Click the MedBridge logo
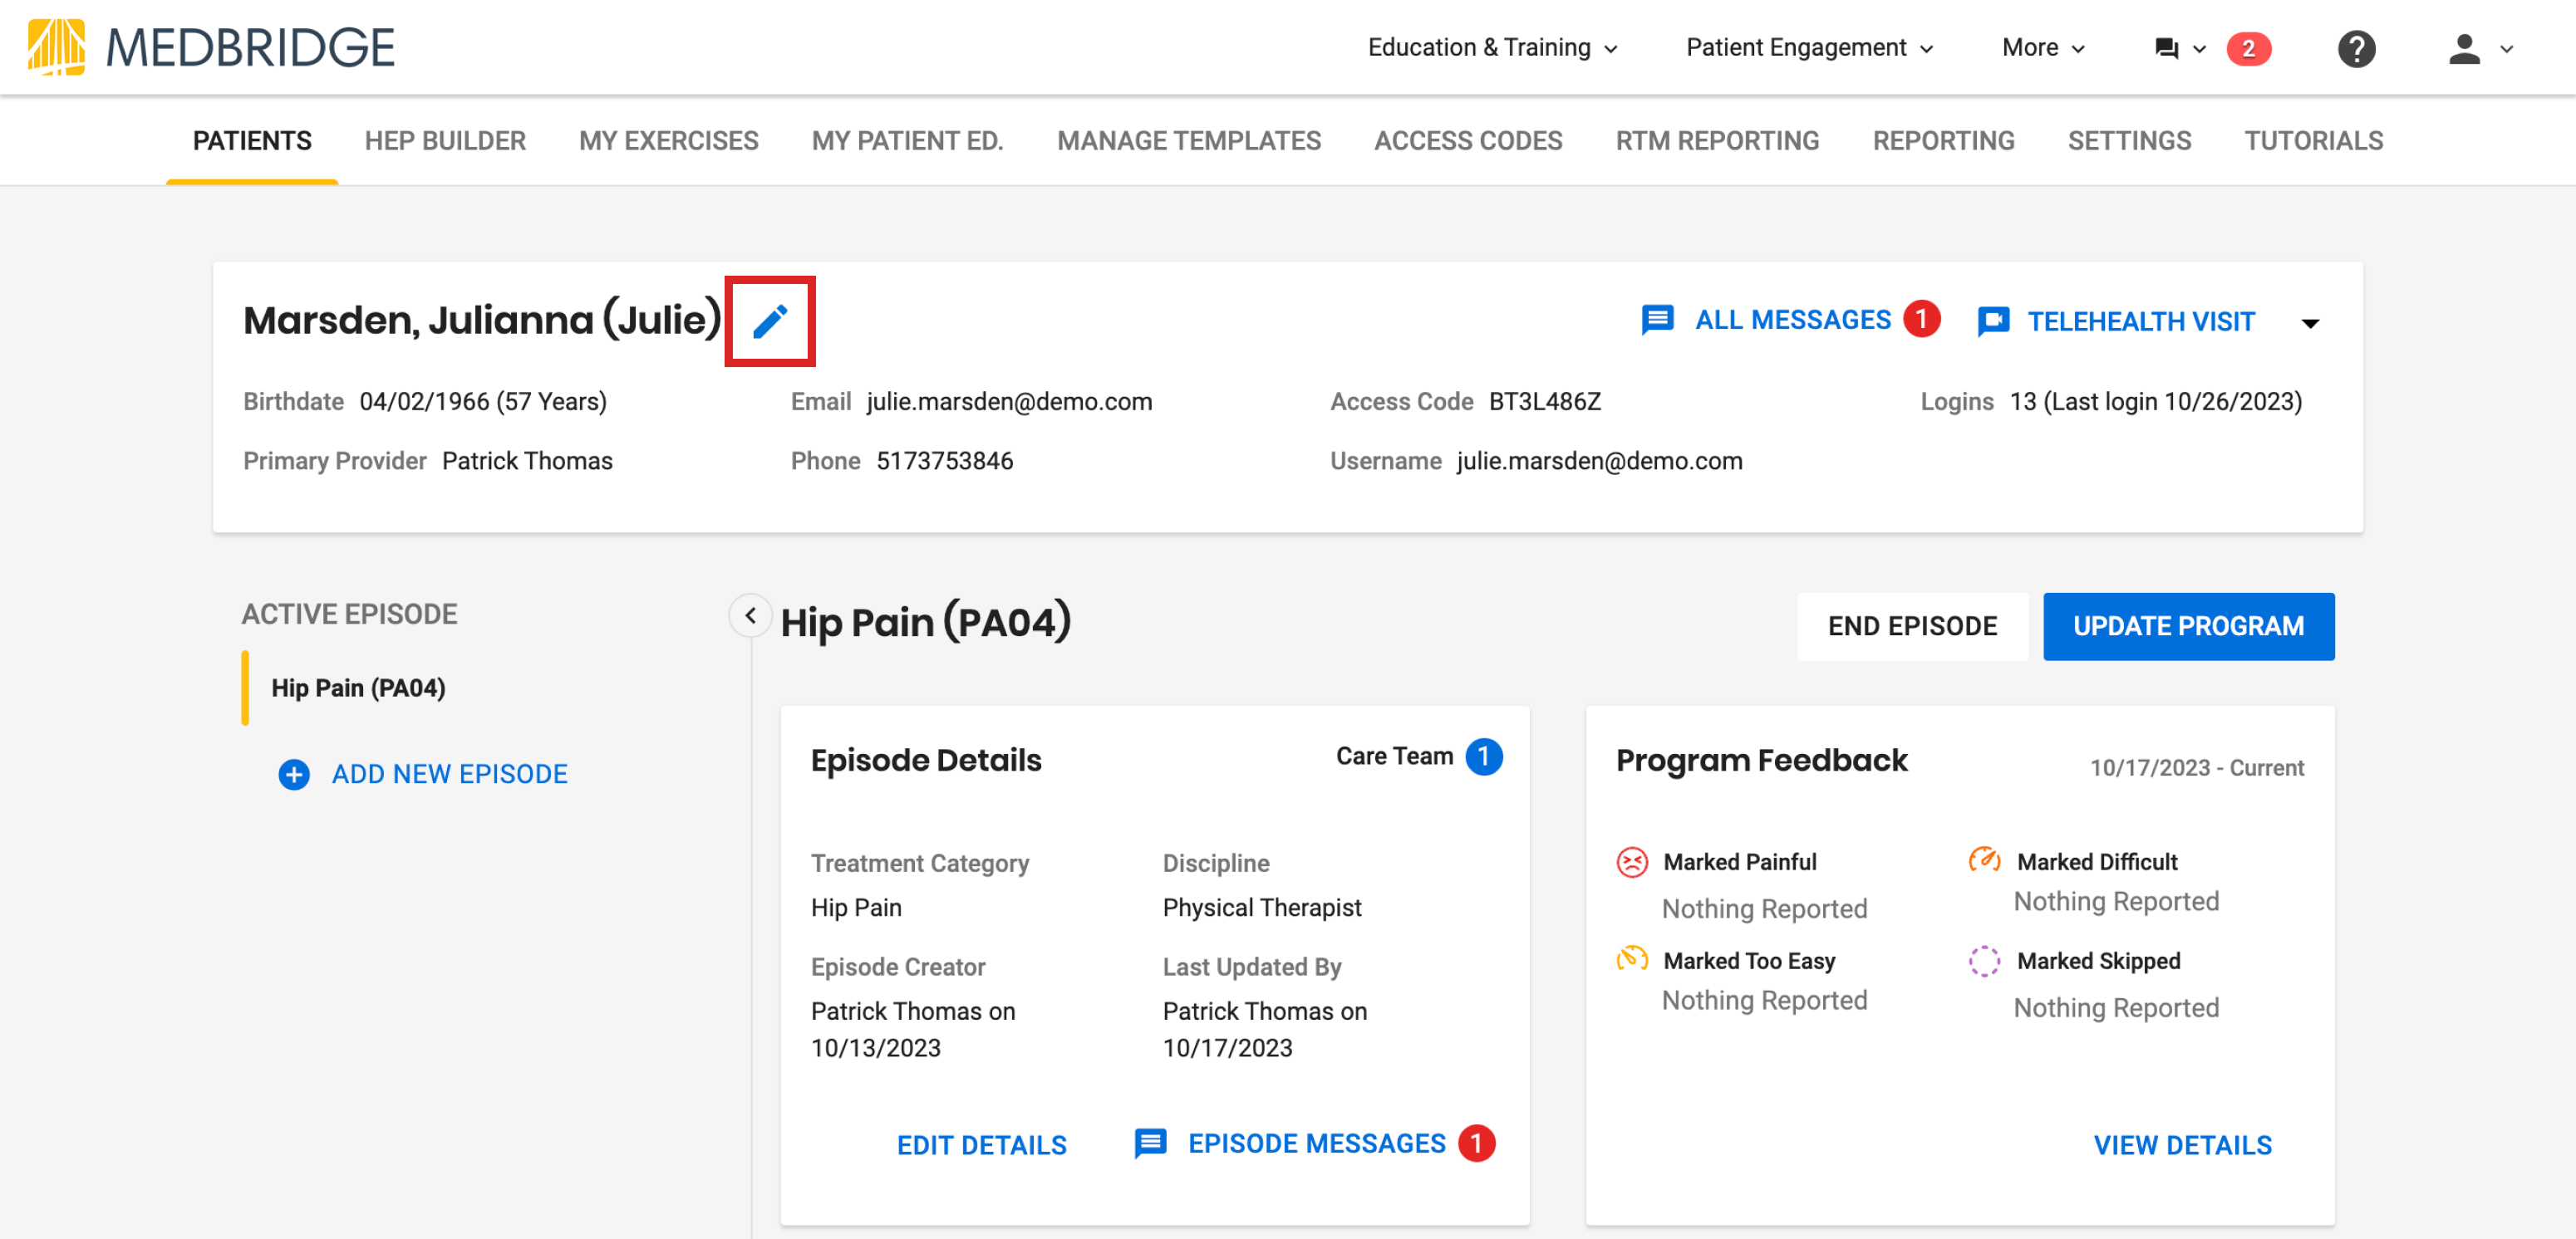This screenshot has width=2576, height=1239. tap(211, 47)
